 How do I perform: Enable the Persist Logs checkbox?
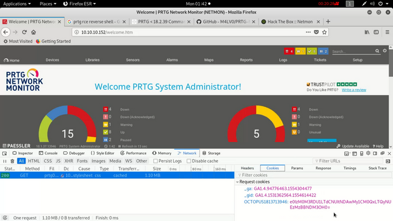(x=155, y=161)
